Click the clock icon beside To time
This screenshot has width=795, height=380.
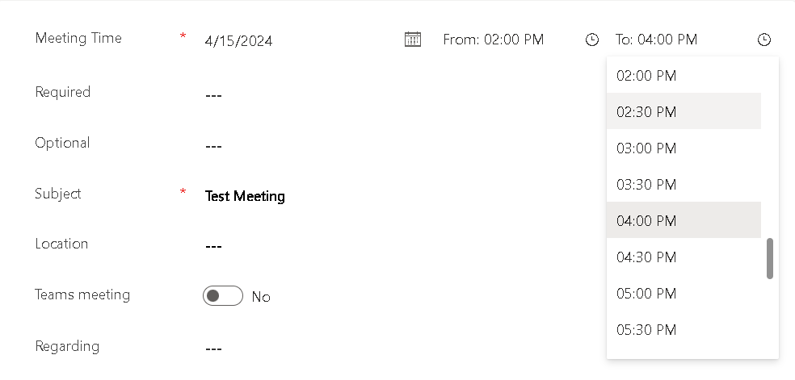pos(763,40)
